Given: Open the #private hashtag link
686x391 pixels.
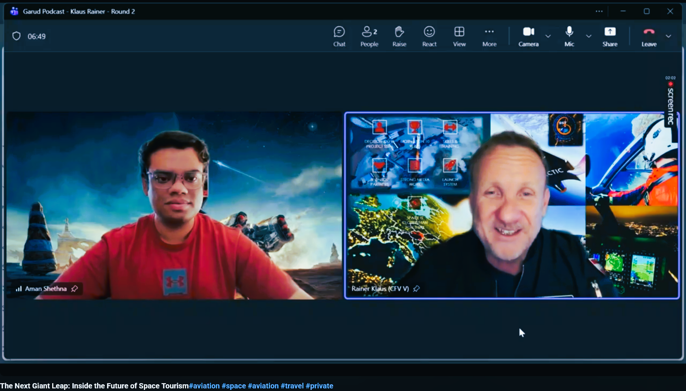Looking at the screenshot, I should click(320, 386).
